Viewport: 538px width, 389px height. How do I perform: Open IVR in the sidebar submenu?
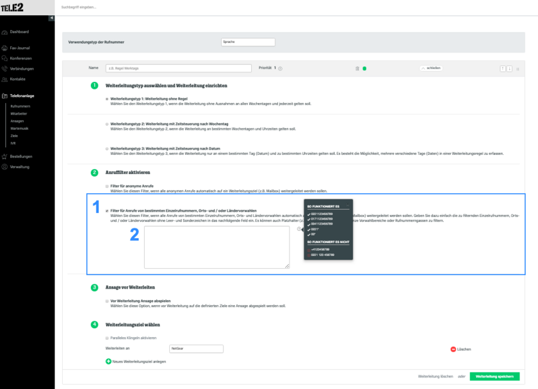pos(13,143)
